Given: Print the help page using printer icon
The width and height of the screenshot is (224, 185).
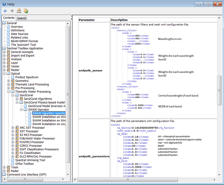Looking at the screenshot, I should pos(19,11).
